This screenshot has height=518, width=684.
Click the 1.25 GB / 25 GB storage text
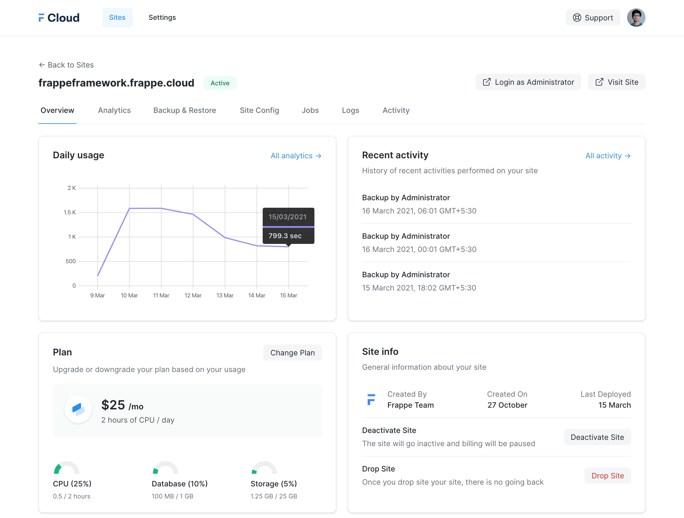[274, 496]
